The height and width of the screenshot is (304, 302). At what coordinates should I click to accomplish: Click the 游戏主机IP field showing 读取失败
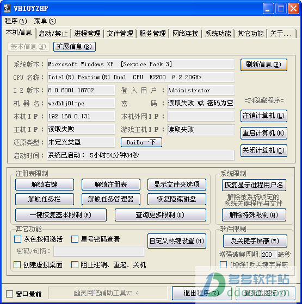201,129
